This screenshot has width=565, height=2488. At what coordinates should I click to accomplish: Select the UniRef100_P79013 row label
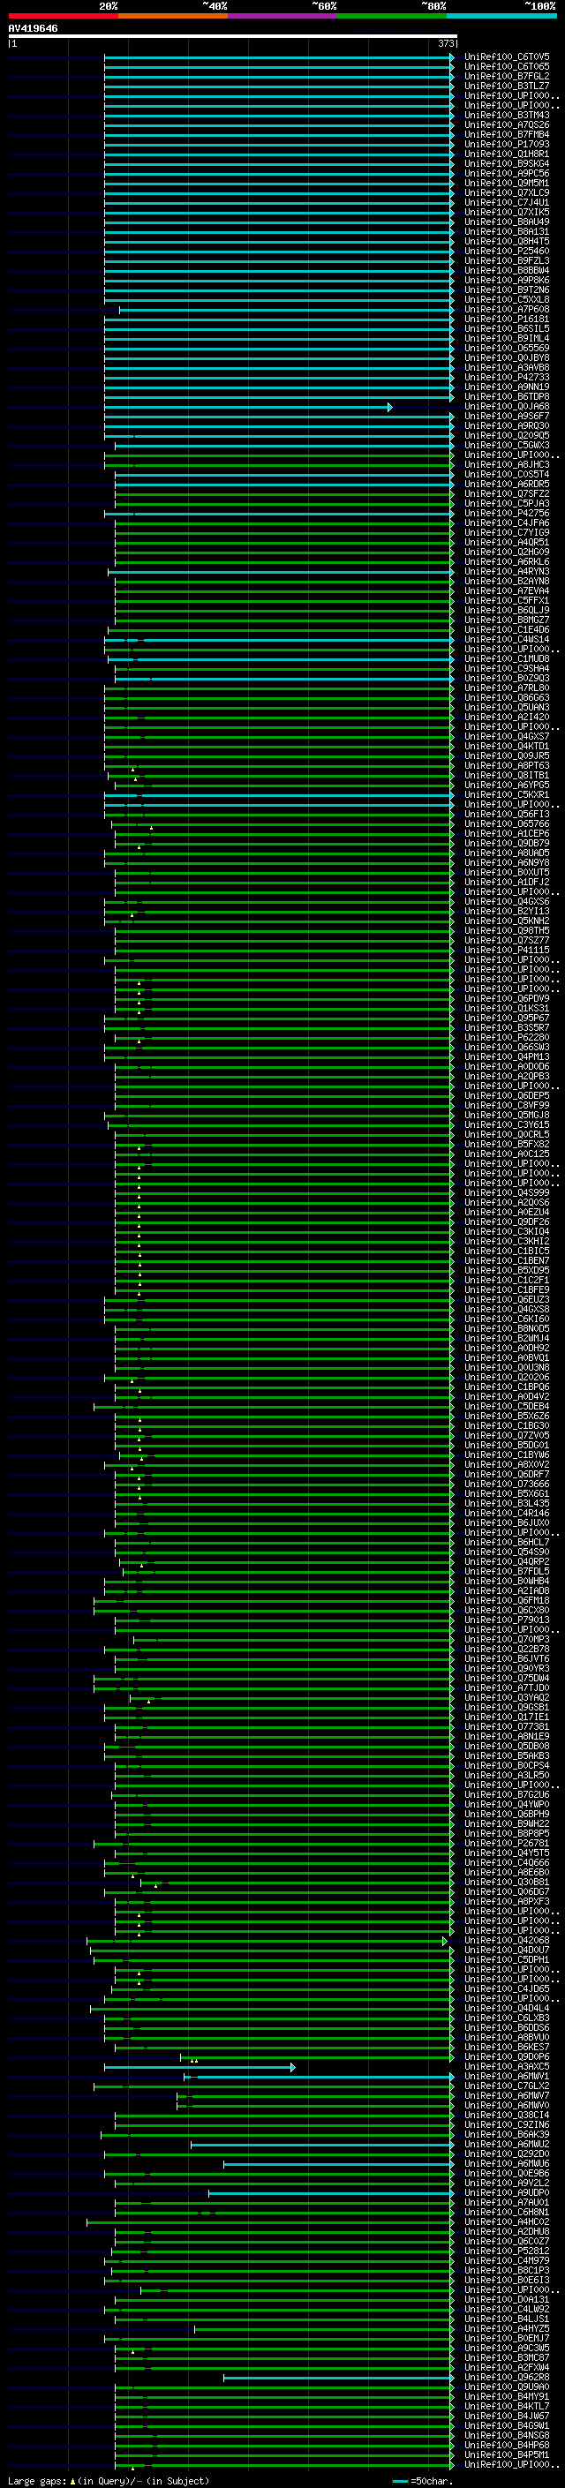pyautogui.click(x=507, y=1620)
